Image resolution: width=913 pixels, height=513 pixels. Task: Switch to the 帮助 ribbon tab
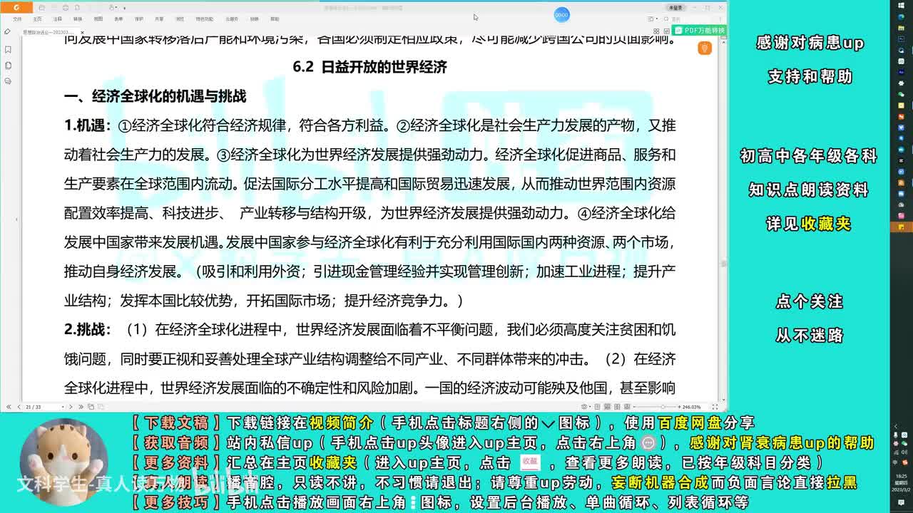pyautogui.click(x=275, y=19)
